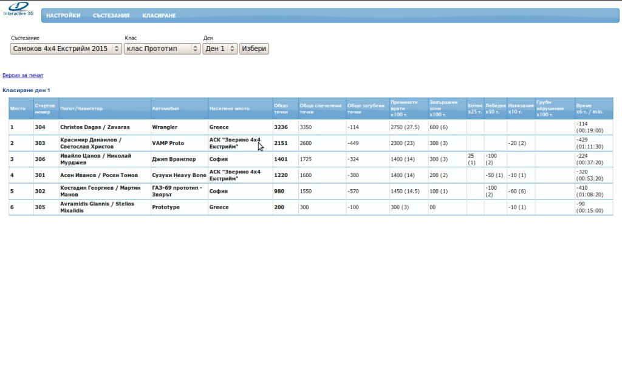Select pilot Avramidis Giannis / Stelios Mixalidis
Viewport: 622px width, 388px height.
[x=97, y=207]
